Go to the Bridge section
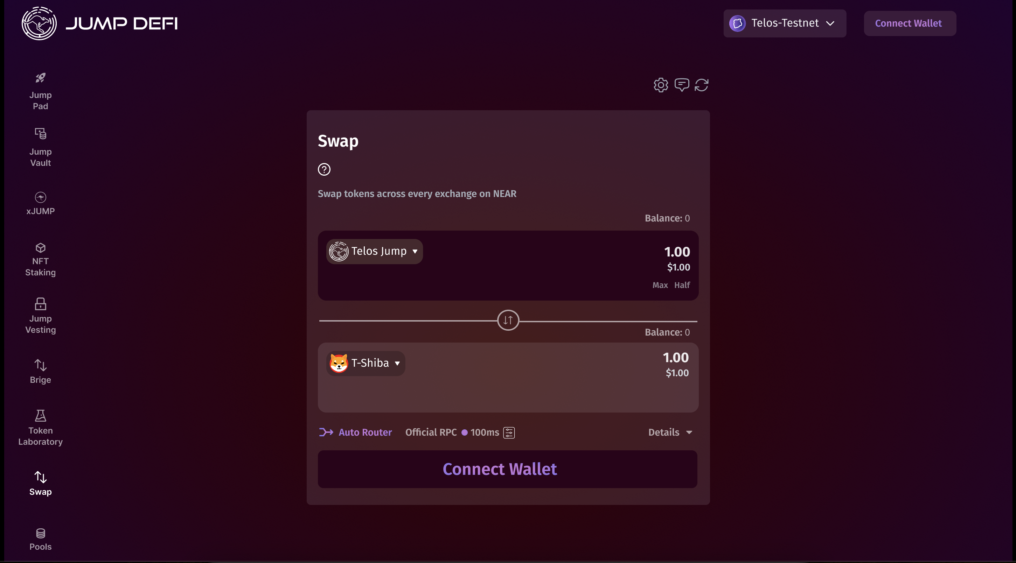Viewport: 1016px width, 563px height. coord(40,370)
